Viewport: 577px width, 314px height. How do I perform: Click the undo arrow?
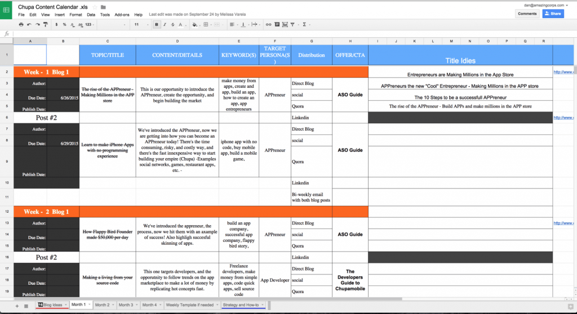tap(29, 25)
